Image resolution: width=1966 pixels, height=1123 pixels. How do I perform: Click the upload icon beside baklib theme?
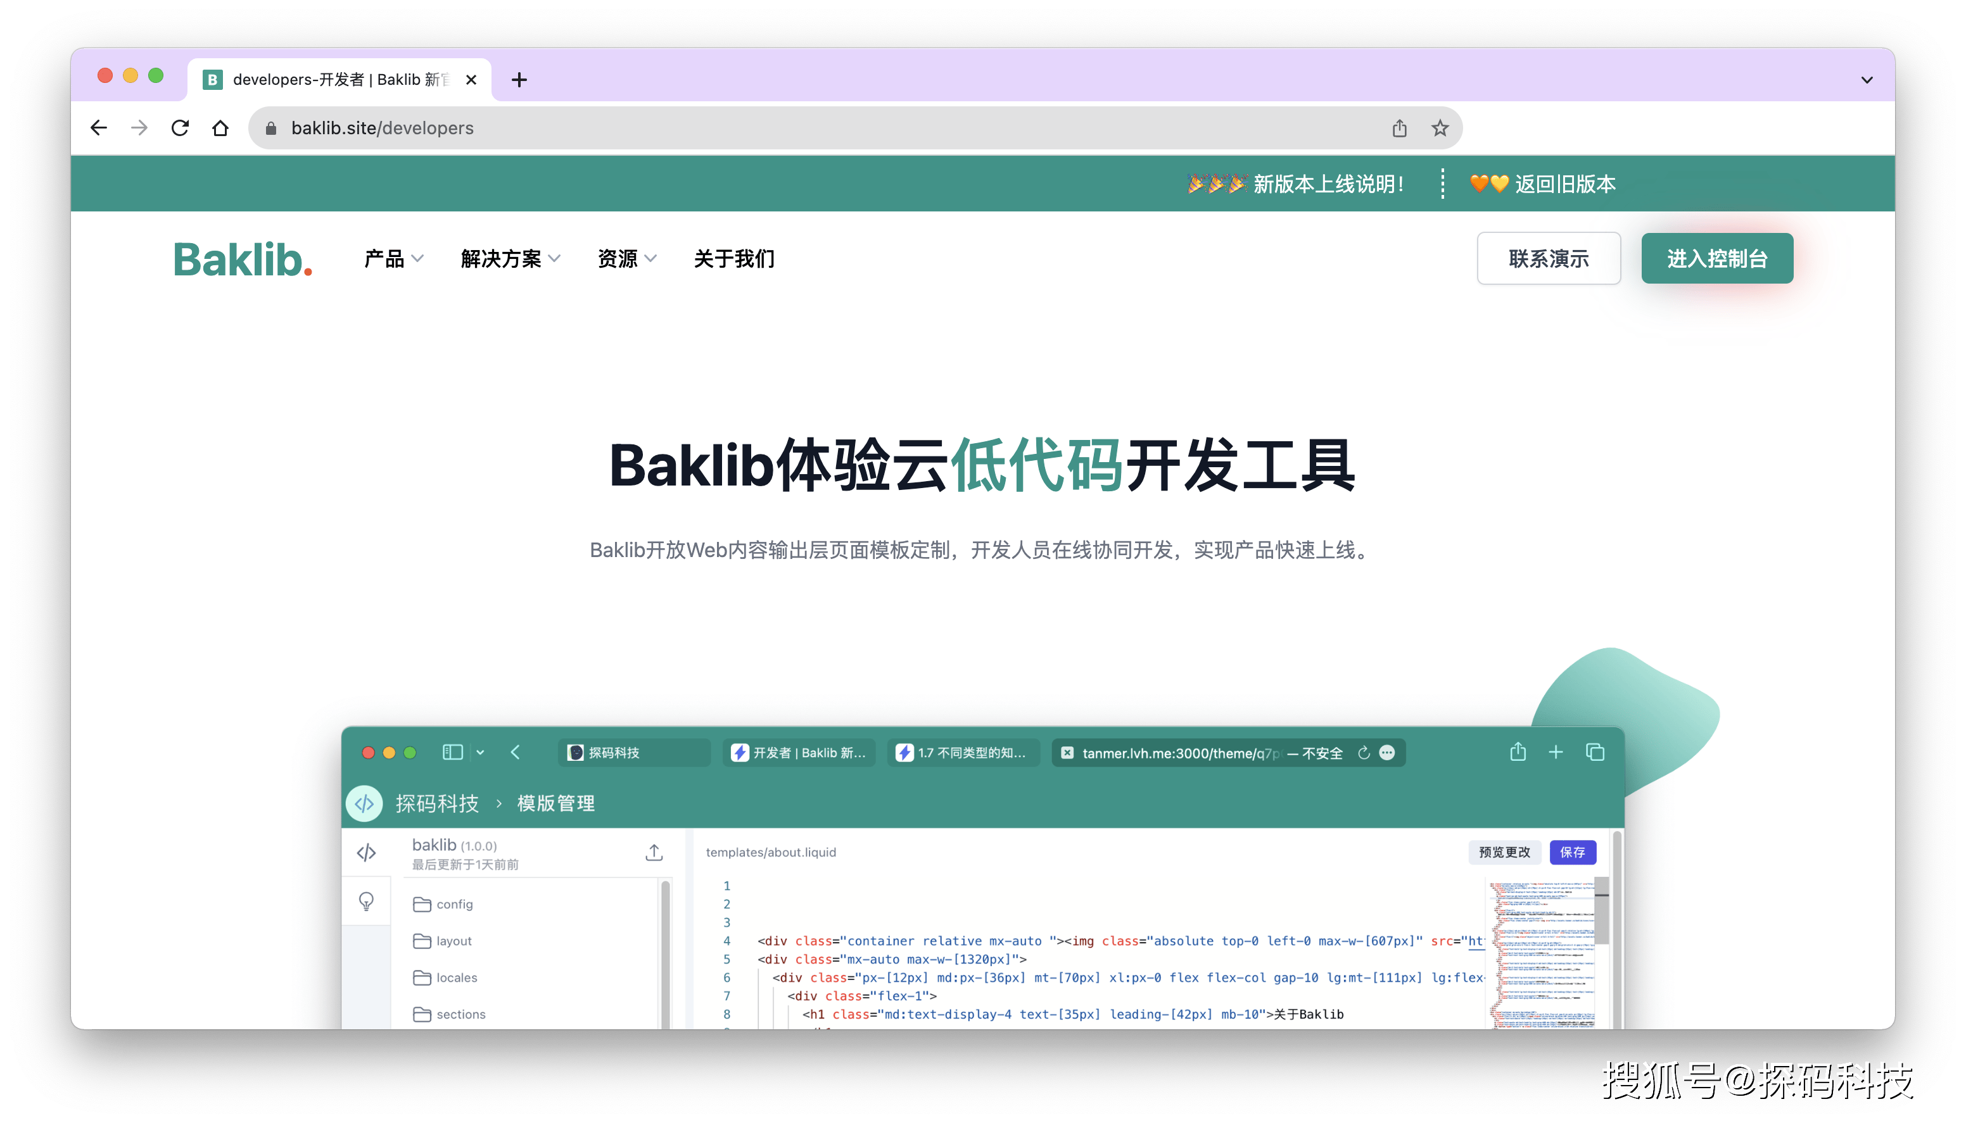point(654,852)
